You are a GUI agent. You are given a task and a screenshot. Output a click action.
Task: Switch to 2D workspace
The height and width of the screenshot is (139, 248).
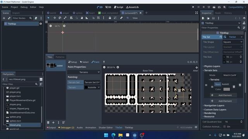100,7
